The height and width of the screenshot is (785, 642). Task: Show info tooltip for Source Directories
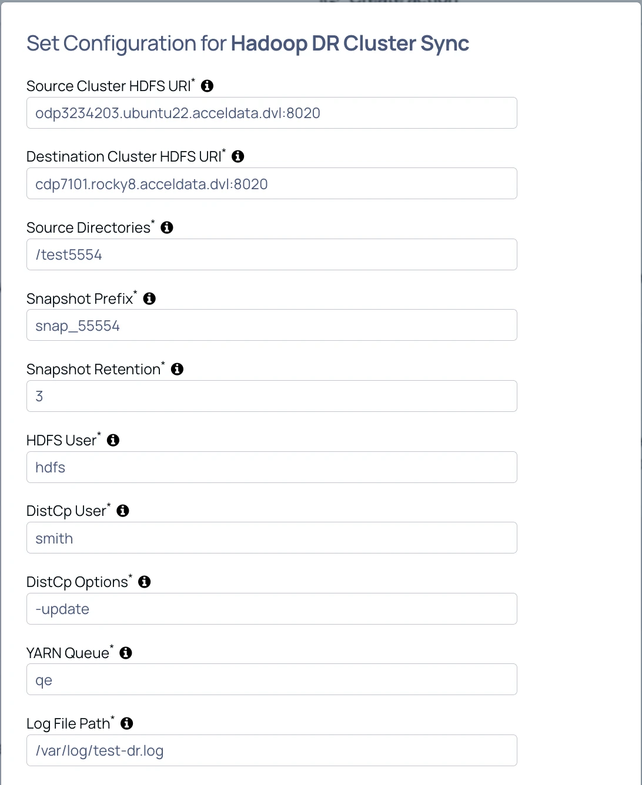(167, 227)
